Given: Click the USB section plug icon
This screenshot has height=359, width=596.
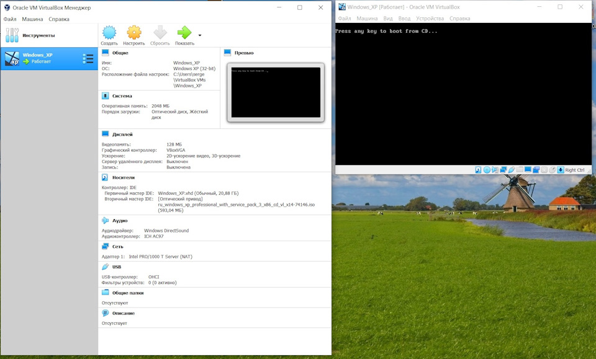Looking at the screenshot, I should pos(106,267).
